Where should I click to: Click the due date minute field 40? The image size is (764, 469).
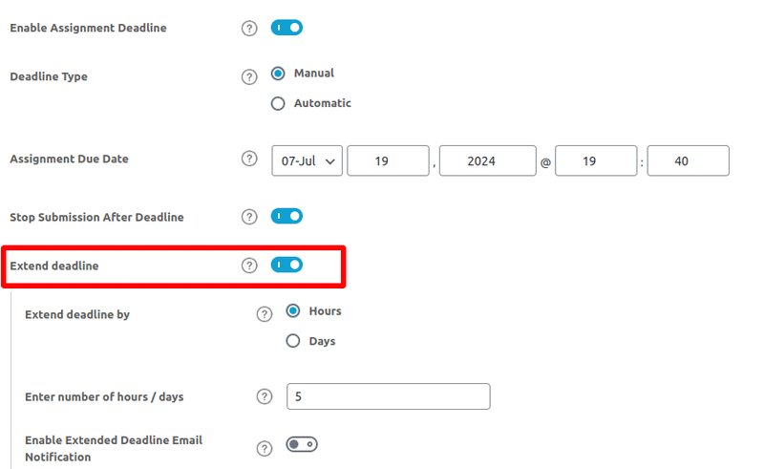(688, 161)
